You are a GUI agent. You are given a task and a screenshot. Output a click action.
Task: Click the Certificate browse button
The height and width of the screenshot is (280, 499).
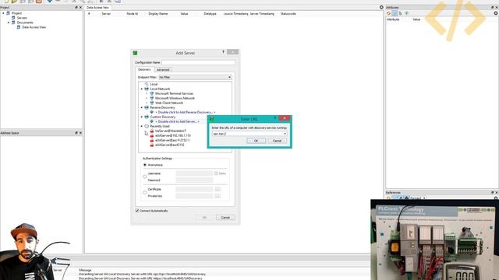[x=218, y=189]
